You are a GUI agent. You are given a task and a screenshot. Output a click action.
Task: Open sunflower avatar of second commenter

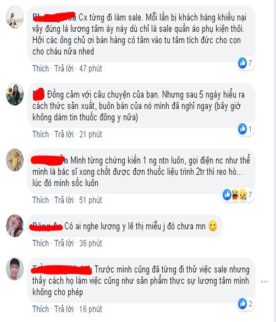pyautogui.click(x=15, y=94)
